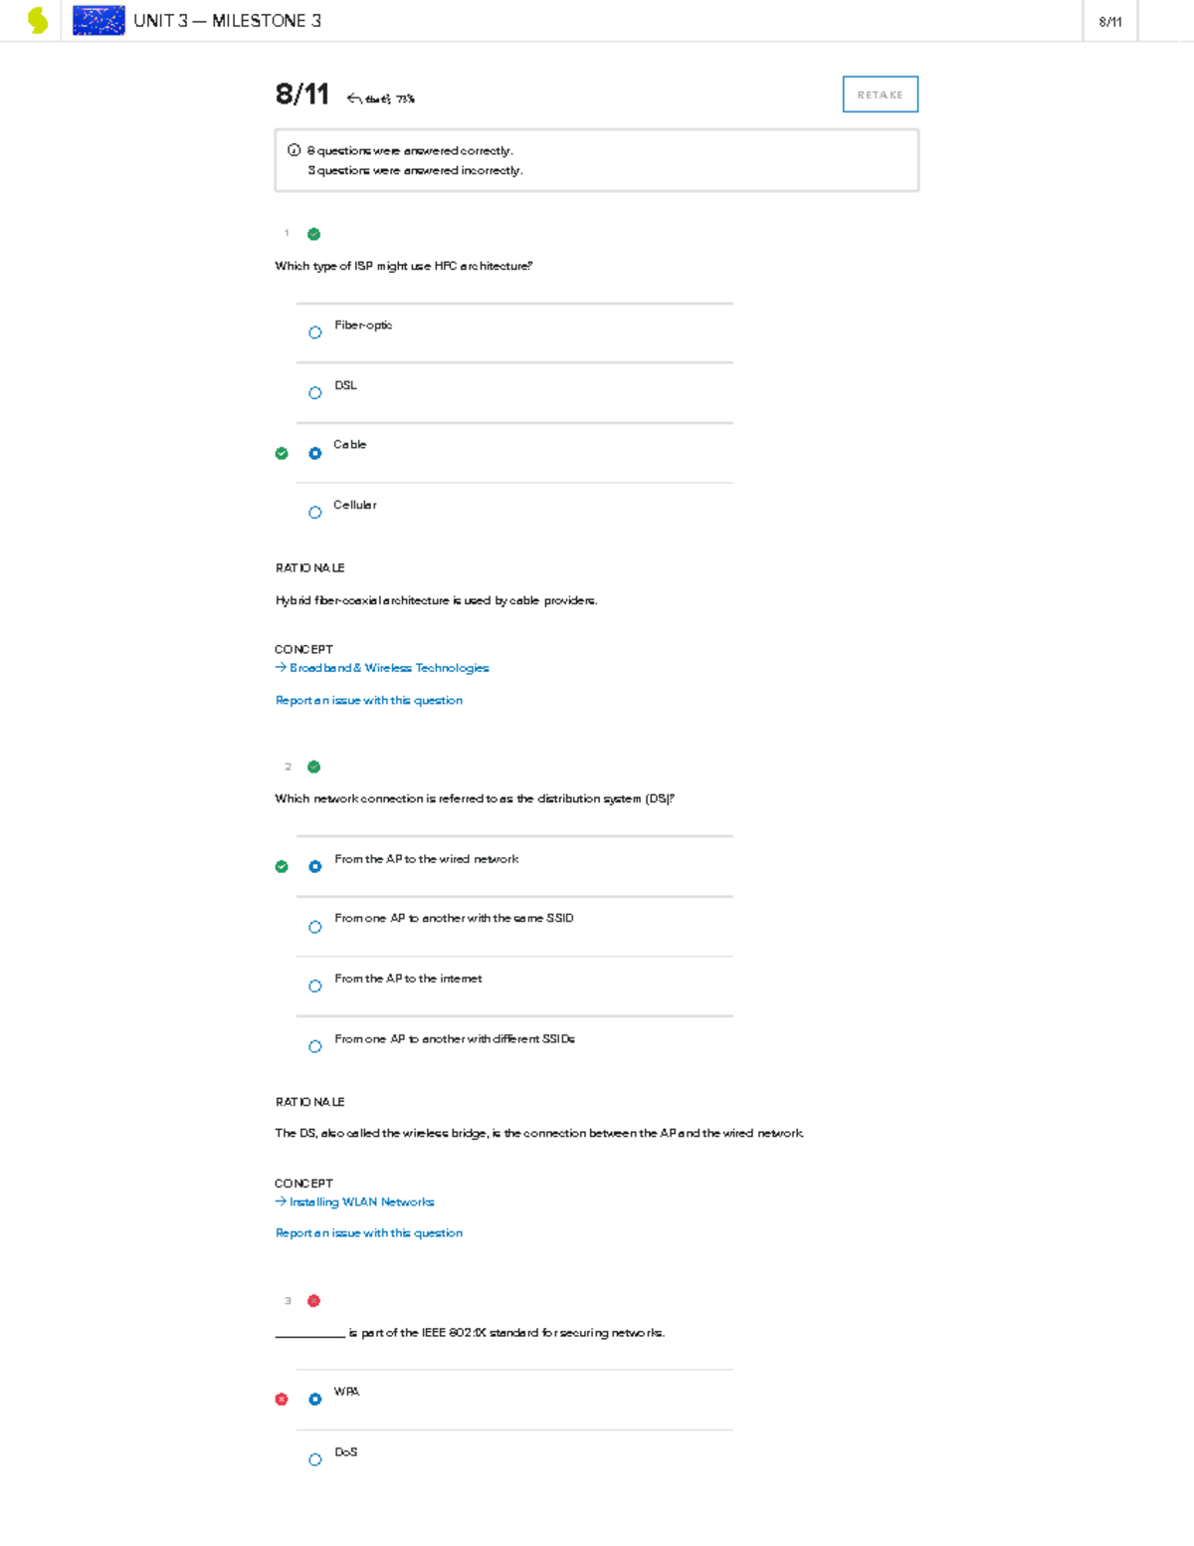Click red X icon beside WPA answer

tap(282, 1399)
